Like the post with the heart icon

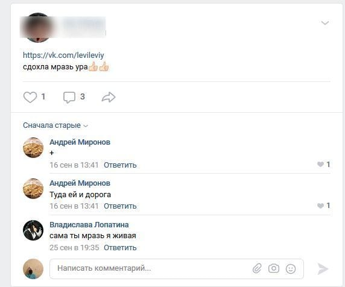(x=30, y=97)
